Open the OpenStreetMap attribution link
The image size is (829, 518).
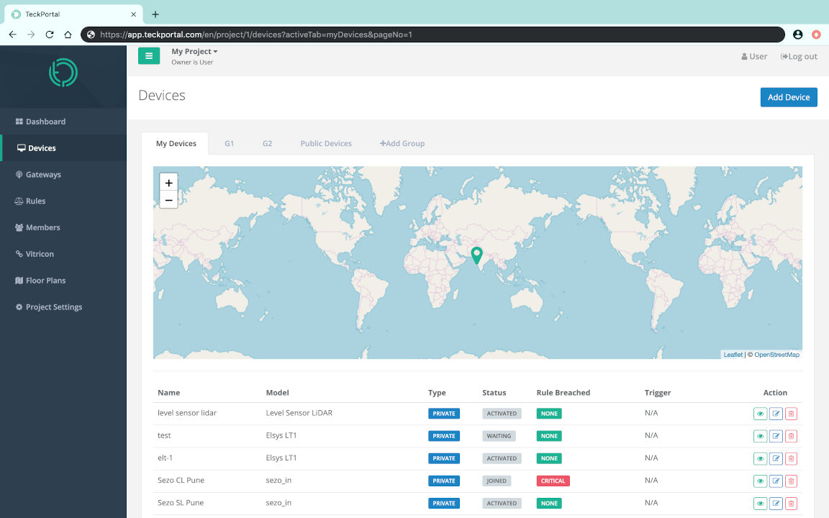pyautogui.click(x=776, y=355)
